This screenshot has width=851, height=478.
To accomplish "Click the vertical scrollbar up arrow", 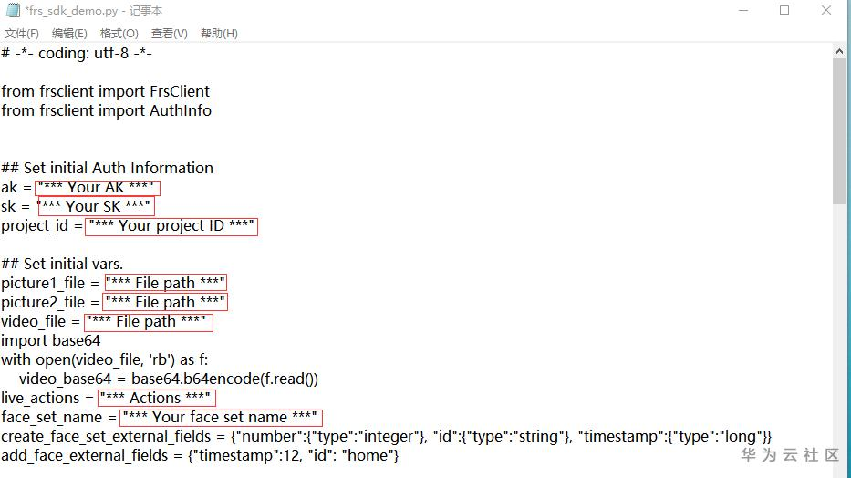I will (841, 51).
